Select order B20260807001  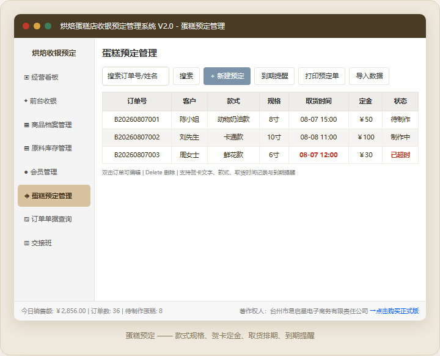click(137, 120)
